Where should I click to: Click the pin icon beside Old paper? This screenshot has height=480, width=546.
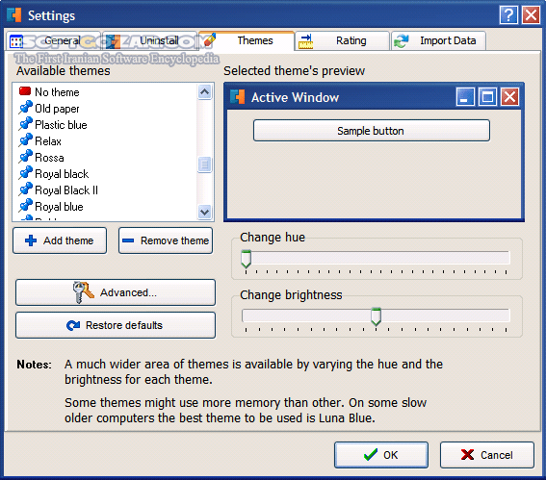pos(25,108)
